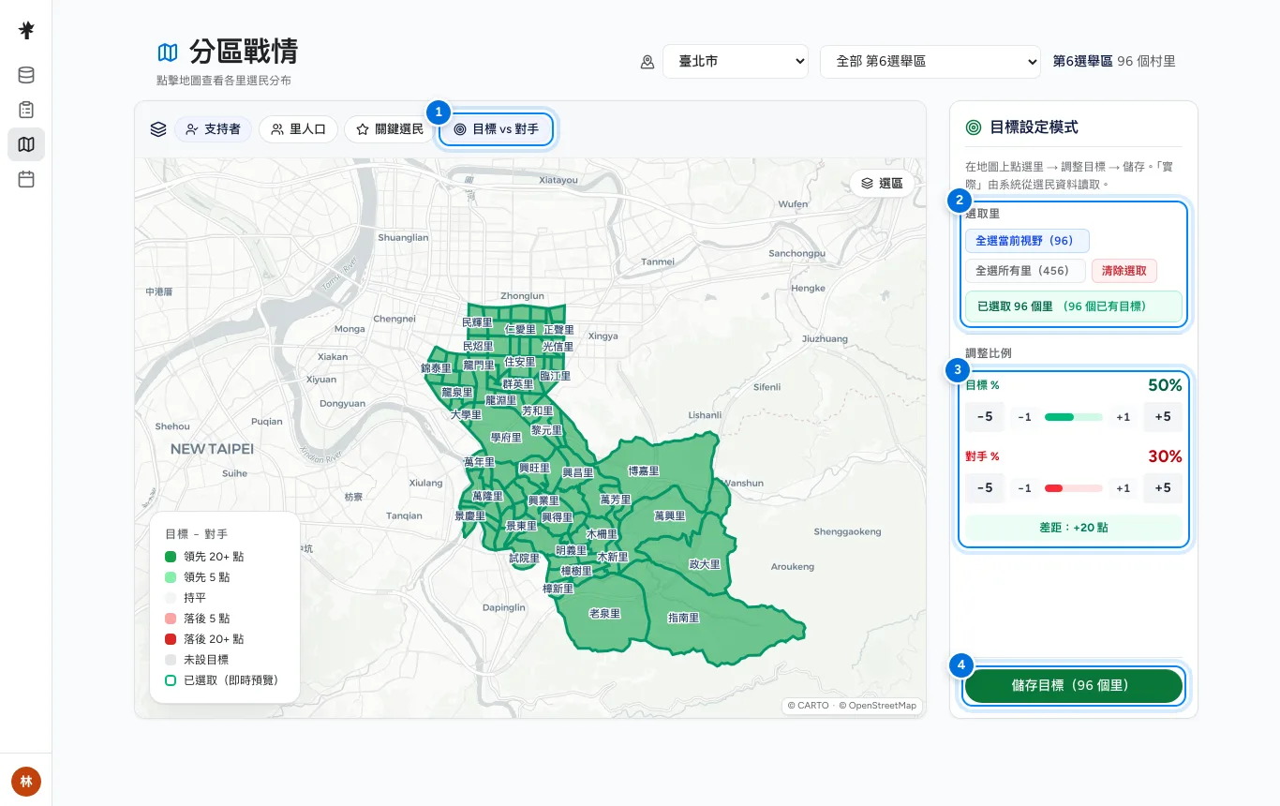Click the target icon beside 目標設定模式
The width and height of the screenshot is (1280, 806).
tap(974, 127)
